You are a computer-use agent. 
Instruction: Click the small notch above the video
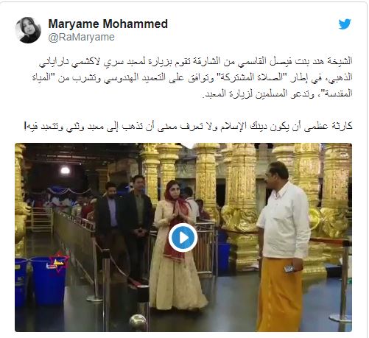pyautogui.click(x=189, y=146)
